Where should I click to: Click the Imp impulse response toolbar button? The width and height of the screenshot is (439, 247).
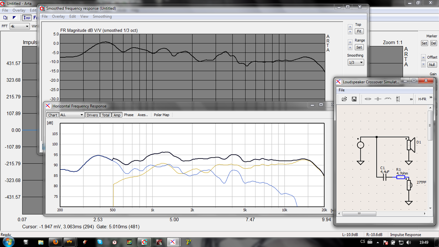[x=27, y=18]
